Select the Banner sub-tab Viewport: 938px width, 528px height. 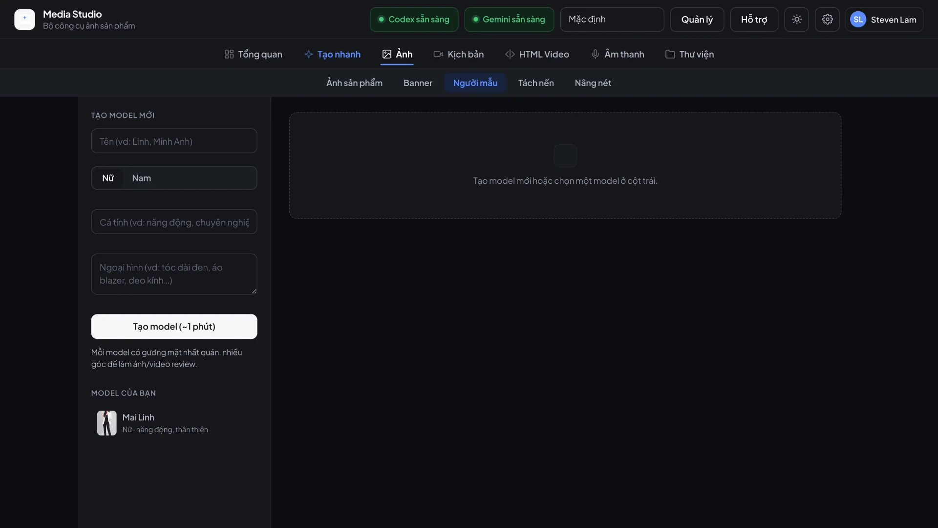point(418,83)
